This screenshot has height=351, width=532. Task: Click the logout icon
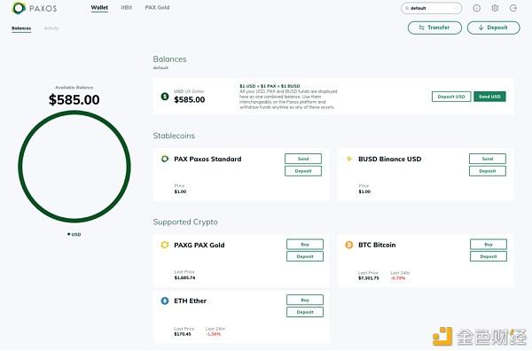click(x=513, y=8)
